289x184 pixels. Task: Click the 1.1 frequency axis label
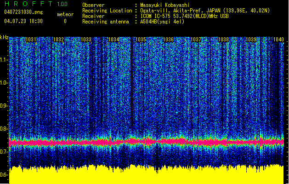pyautogui.click(x=4, y=59)
